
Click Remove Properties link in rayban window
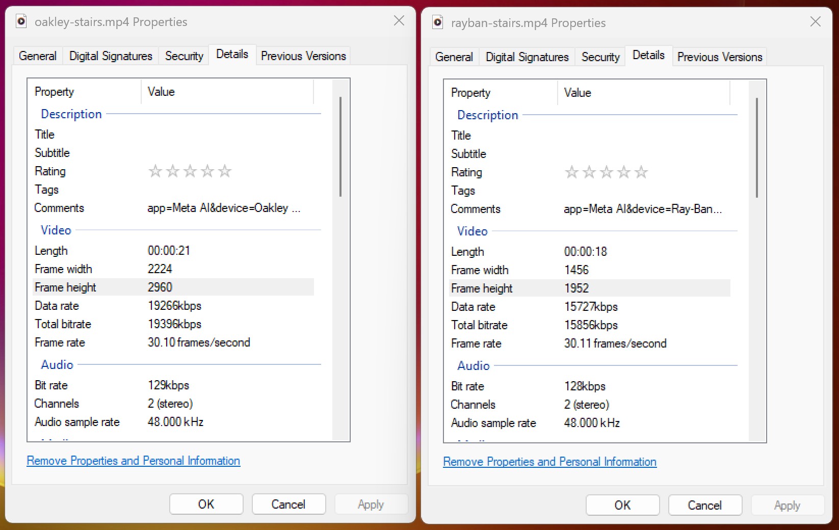[549, 462]
